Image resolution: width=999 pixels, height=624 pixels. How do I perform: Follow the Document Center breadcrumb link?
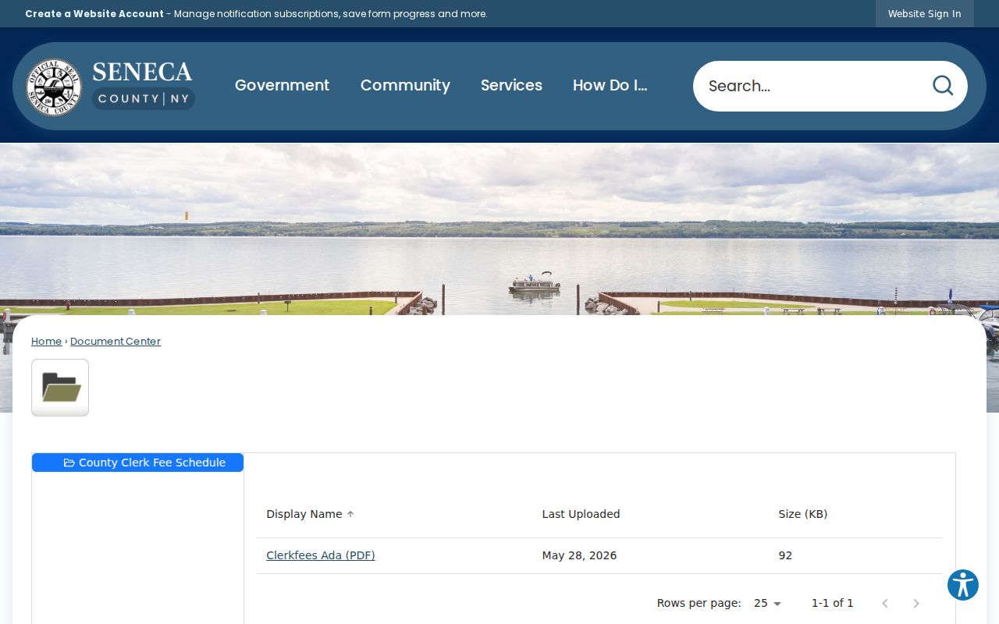[x=116, y=341]
